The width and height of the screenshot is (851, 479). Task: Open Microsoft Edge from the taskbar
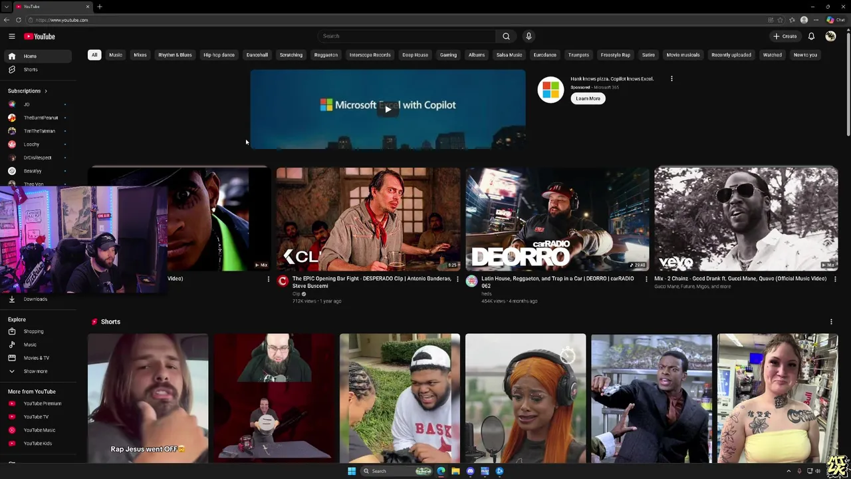pos(441,471)
